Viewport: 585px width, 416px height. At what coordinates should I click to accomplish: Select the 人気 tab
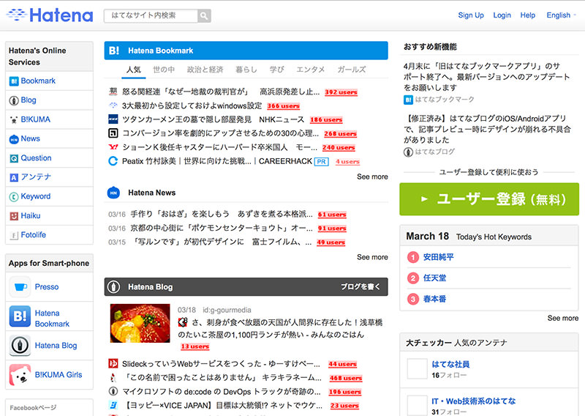tap(134, 70)
